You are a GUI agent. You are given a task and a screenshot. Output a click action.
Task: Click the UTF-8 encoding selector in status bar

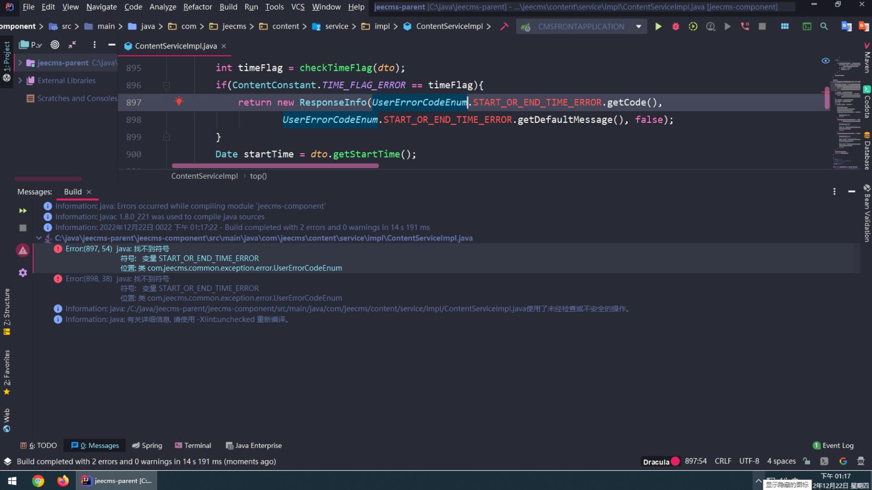click(749, 461)
